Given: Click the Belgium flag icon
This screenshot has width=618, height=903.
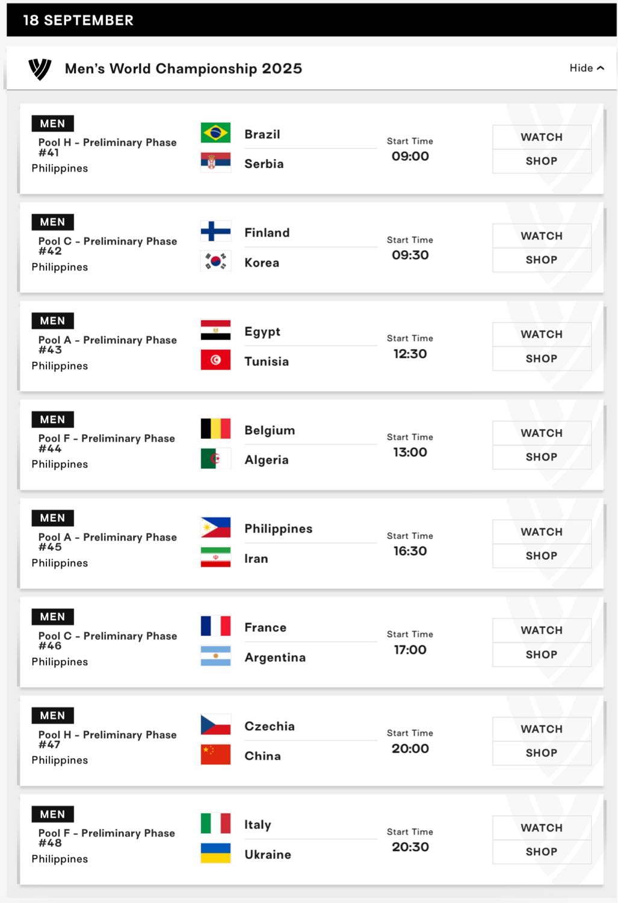Looking at the screenshot, I should click(215, 429).
